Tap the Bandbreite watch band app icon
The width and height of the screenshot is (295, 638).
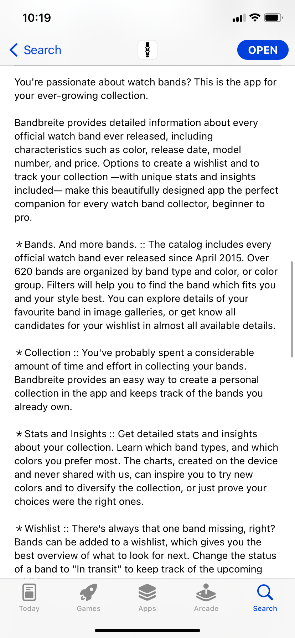pyautogui.click(x=147, y=50)
